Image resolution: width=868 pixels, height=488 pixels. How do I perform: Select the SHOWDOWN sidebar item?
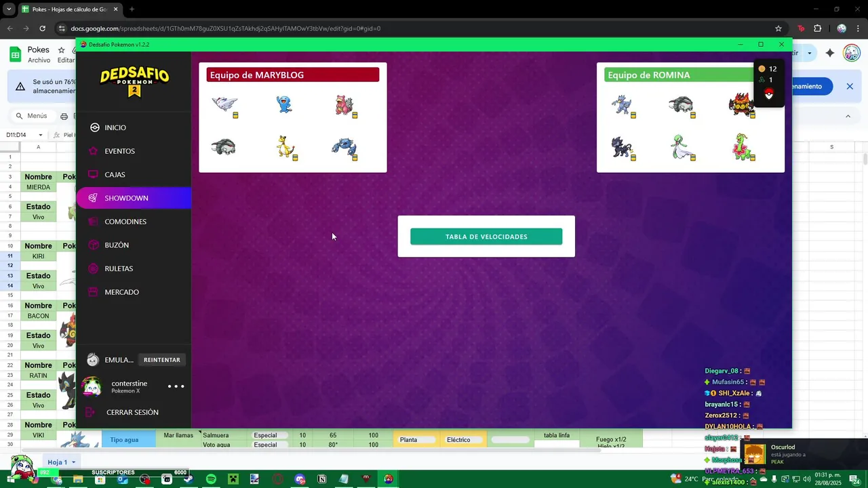click(x=134, y=198)
